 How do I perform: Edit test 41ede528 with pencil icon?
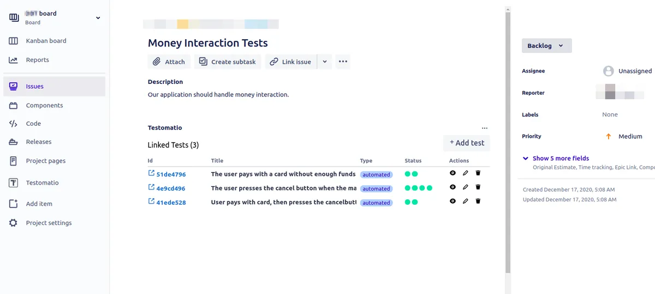click(x=466, y=201)
